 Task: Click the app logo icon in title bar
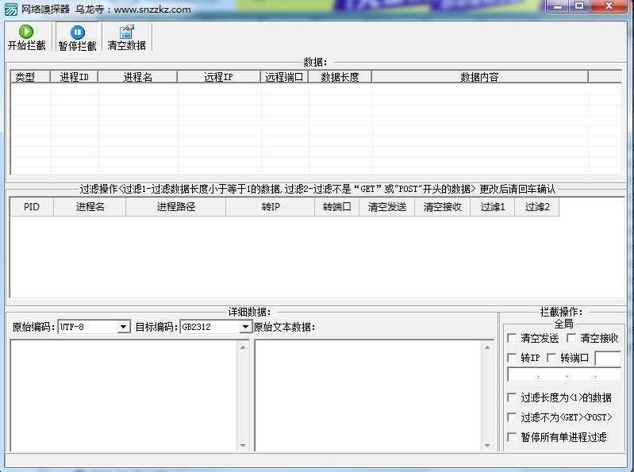pyautogui.click(x=11, y=9)
